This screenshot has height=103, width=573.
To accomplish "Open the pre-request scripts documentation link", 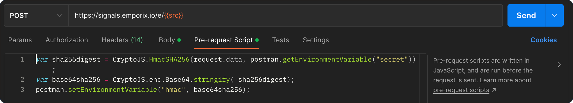I will click(x=461, y=90).
